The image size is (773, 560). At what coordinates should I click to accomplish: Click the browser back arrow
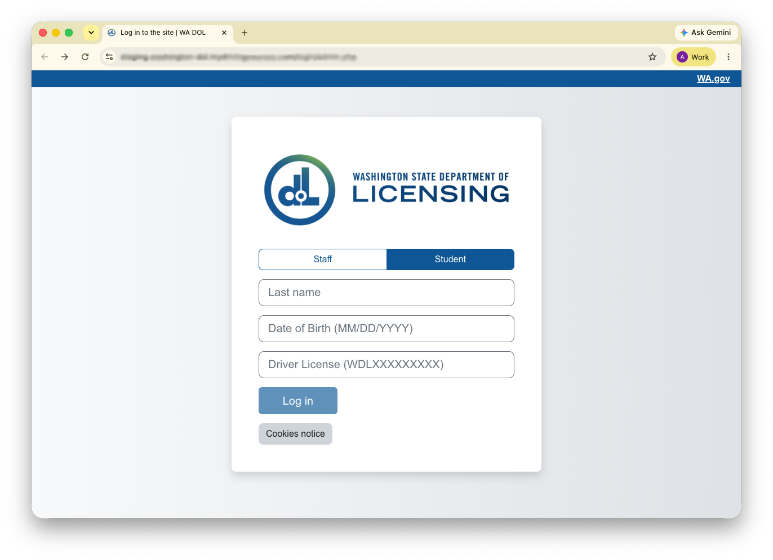pos(45,57)
